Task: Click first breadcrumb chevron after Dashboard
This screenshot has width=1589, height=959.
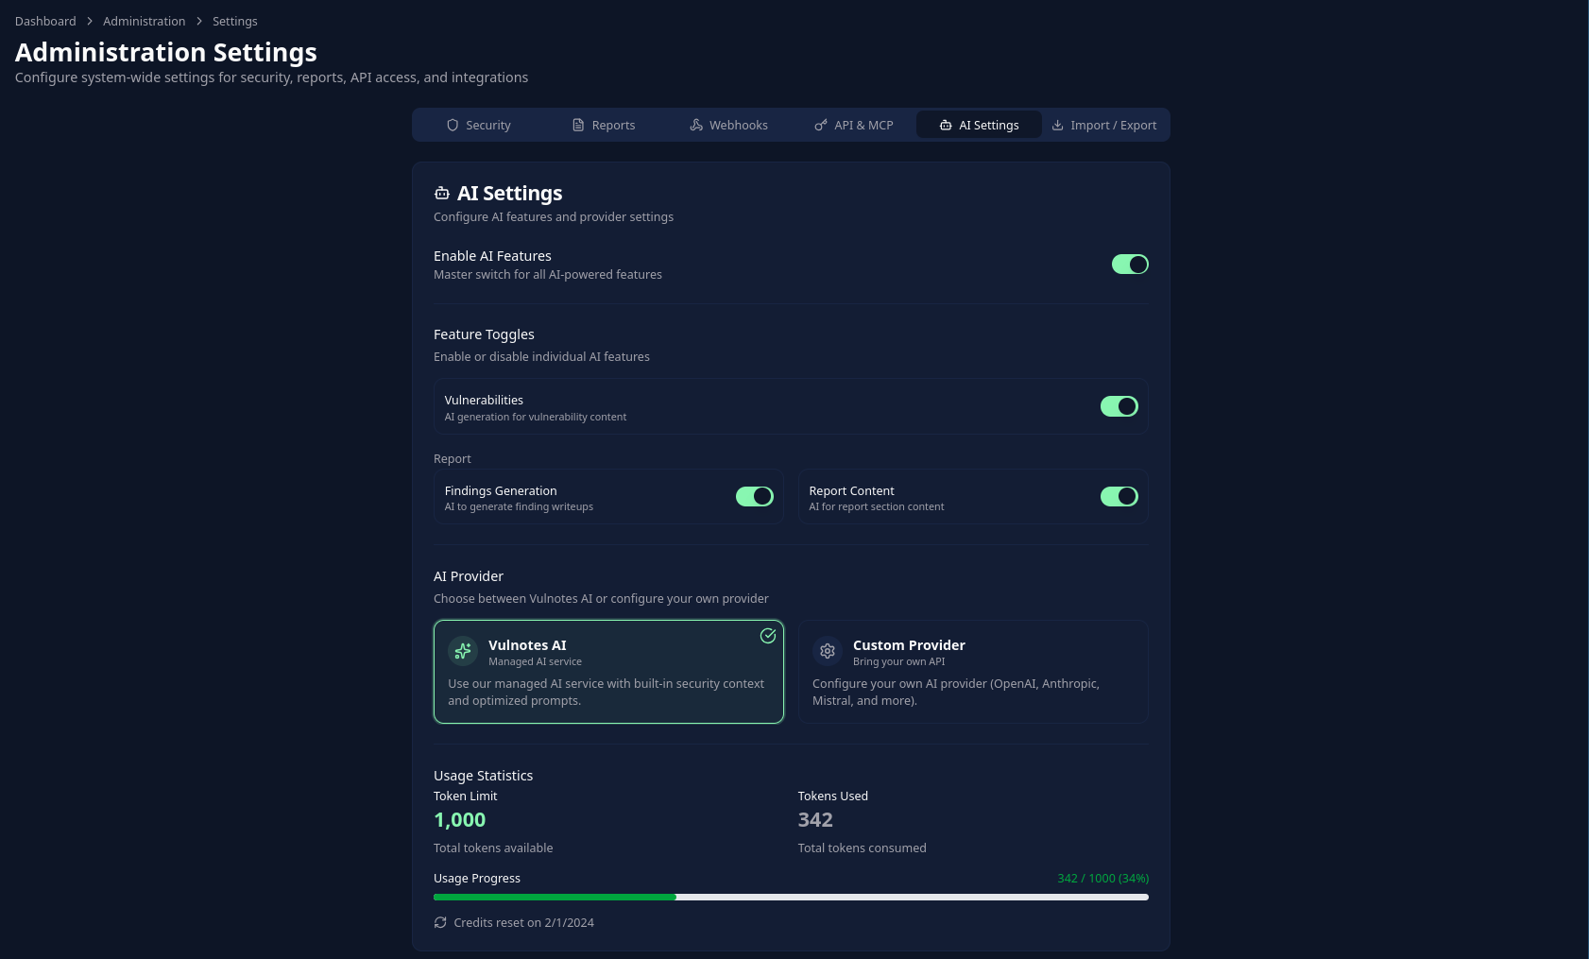Action: coord(90,21)
